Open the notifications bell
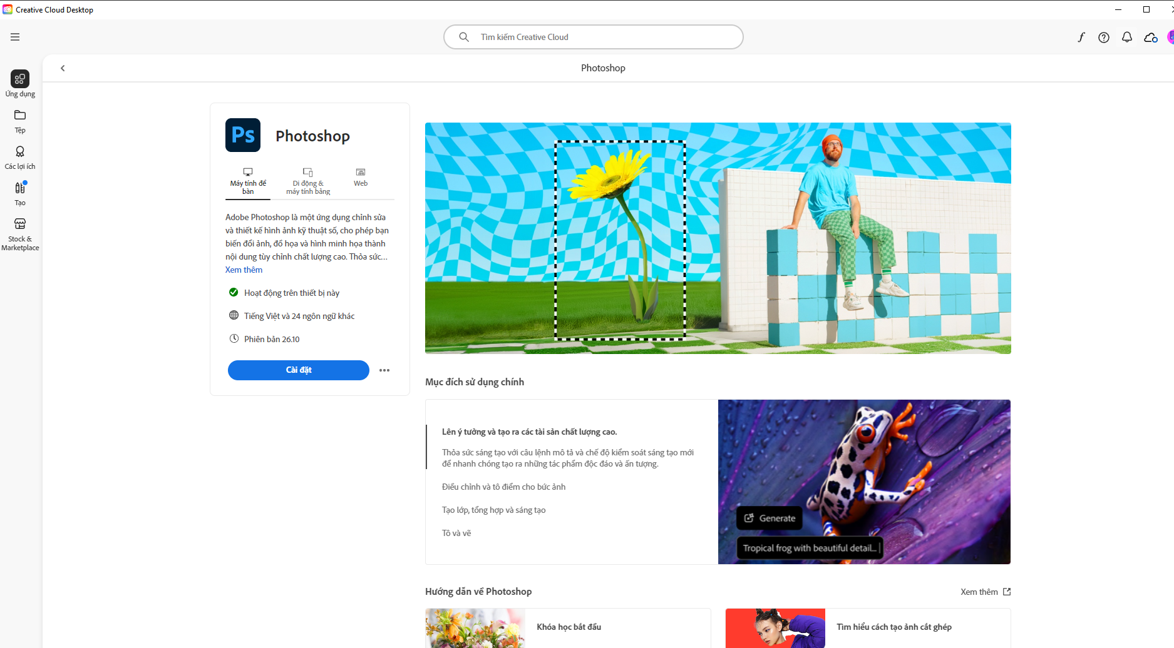1174x648 pixels. pos(1127,38)
